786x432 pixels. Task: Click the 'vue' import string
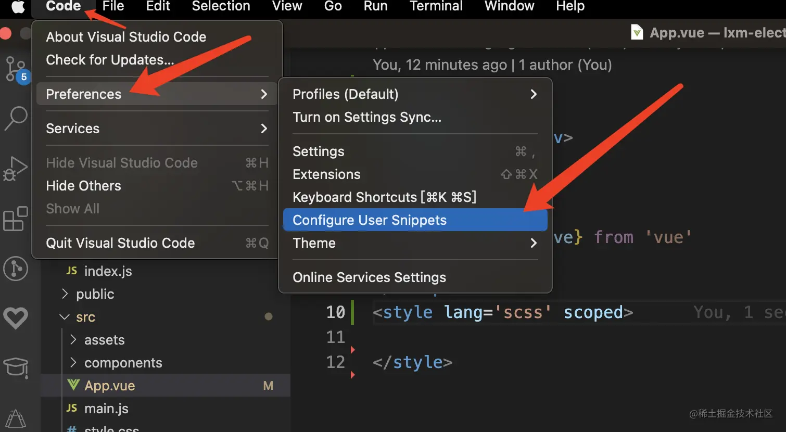tap(668, 237)
